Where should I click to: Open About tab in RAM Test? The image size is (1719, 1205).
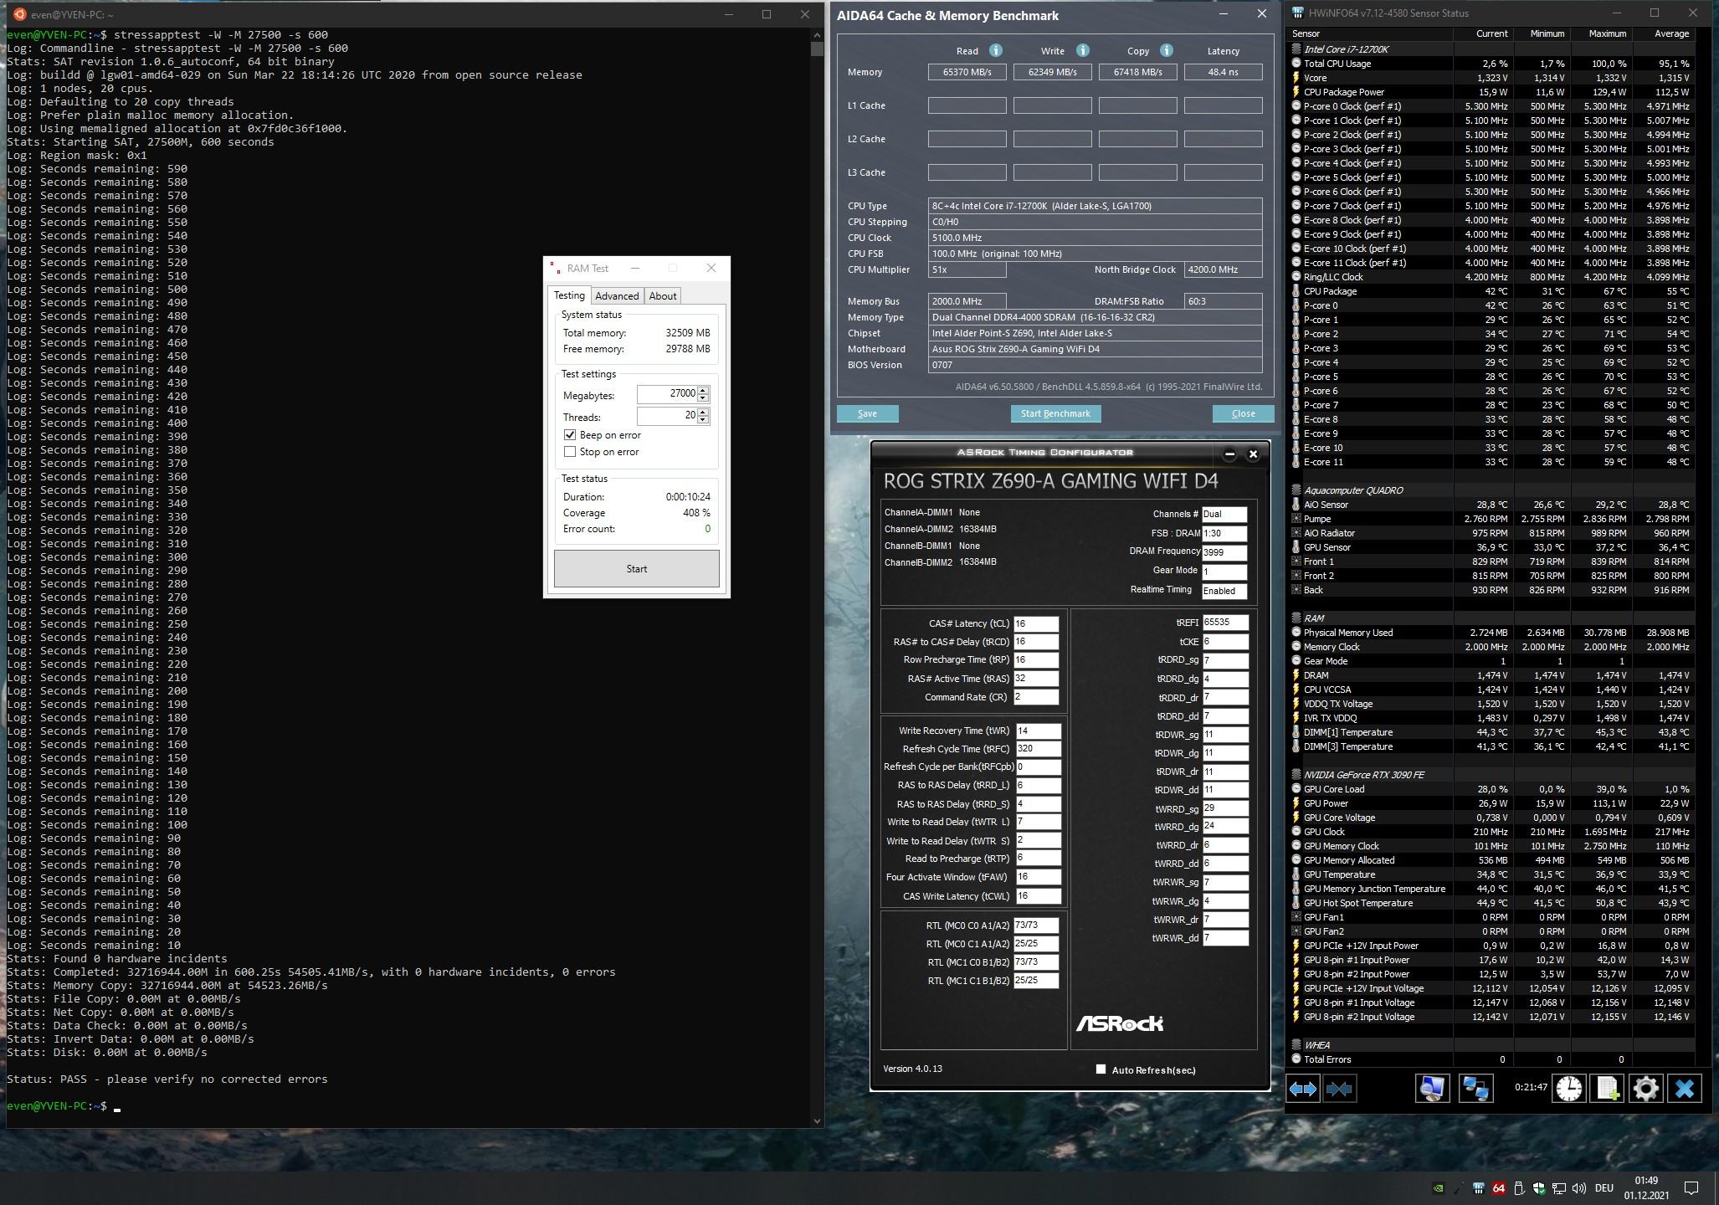pyautogui.click(x=662, y=296)
